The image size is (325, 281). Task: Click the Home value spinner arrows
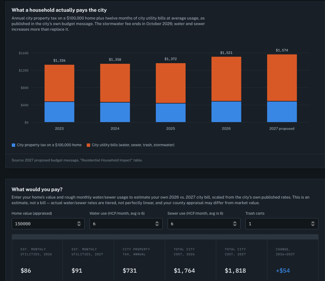(x=79, y=224)
